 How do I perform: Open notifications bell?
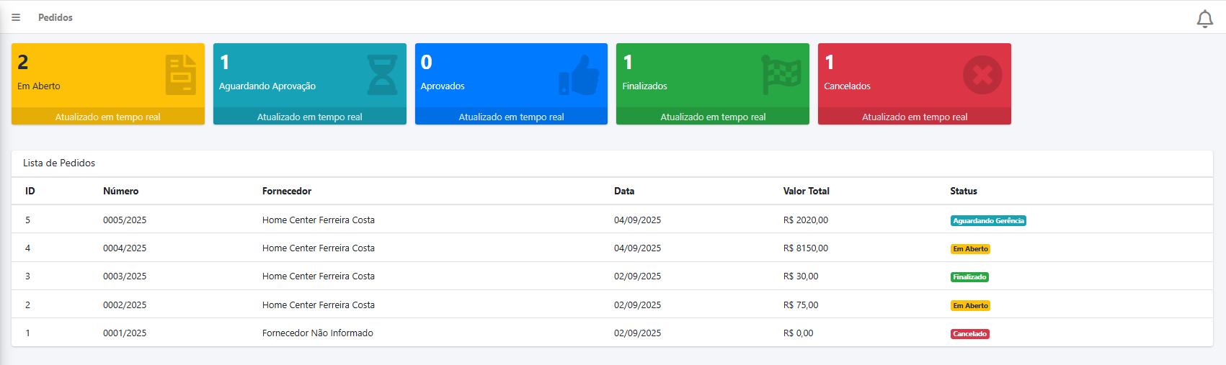1204,19
